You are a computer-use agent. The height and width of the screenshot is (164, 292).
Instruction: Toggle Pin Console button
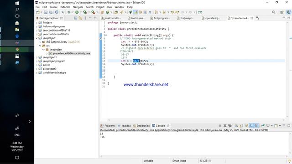(263, 126)
